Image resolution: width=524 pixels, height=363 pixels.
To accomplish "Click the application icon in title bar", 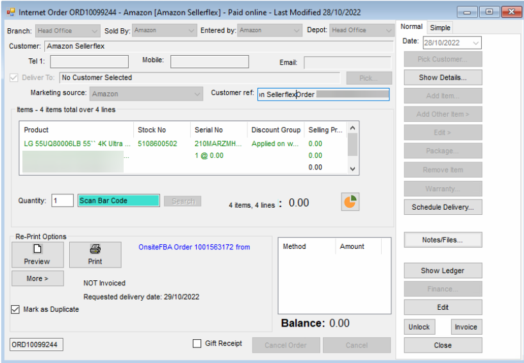I will click(x=10, y=12).
